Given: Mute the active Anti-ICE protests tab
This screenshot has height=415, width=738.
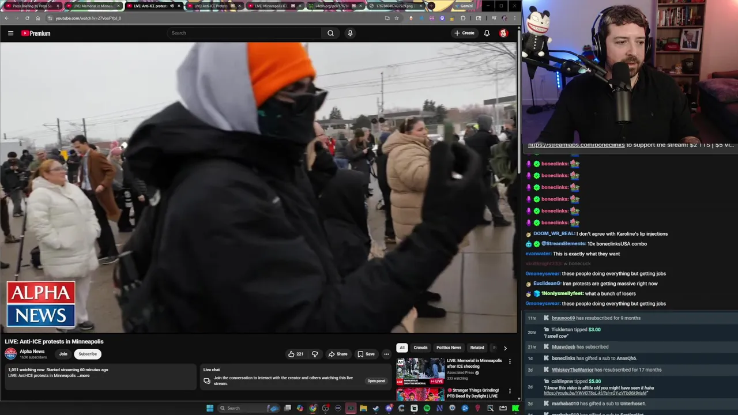Looking at the screenshot, I should [172, 6].
